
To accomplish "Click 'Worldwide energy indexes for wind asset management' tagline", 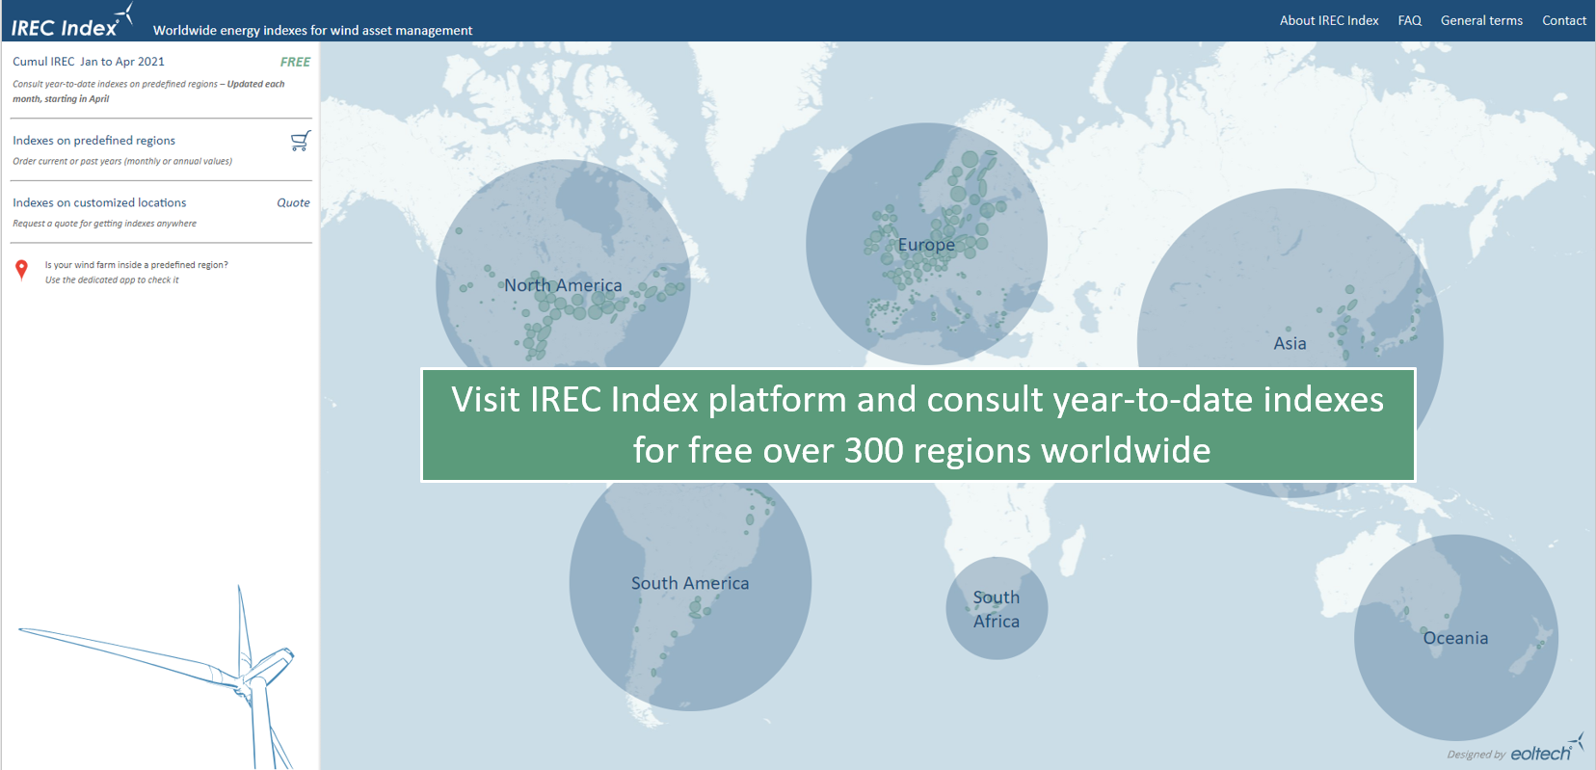I will (312, 30).
